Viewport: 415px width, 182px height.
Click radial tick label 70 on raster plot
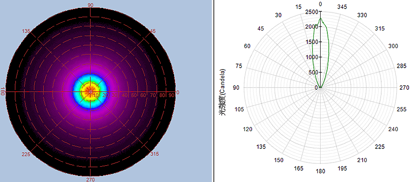153,95
